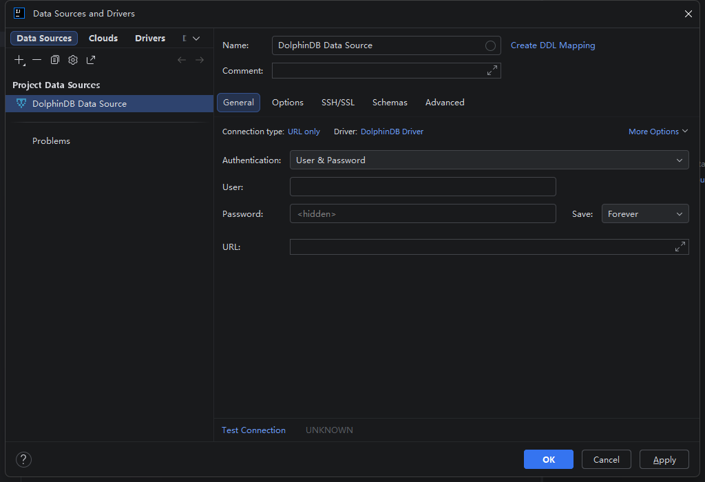Select DolphinDB Data Source in the list

109,103
